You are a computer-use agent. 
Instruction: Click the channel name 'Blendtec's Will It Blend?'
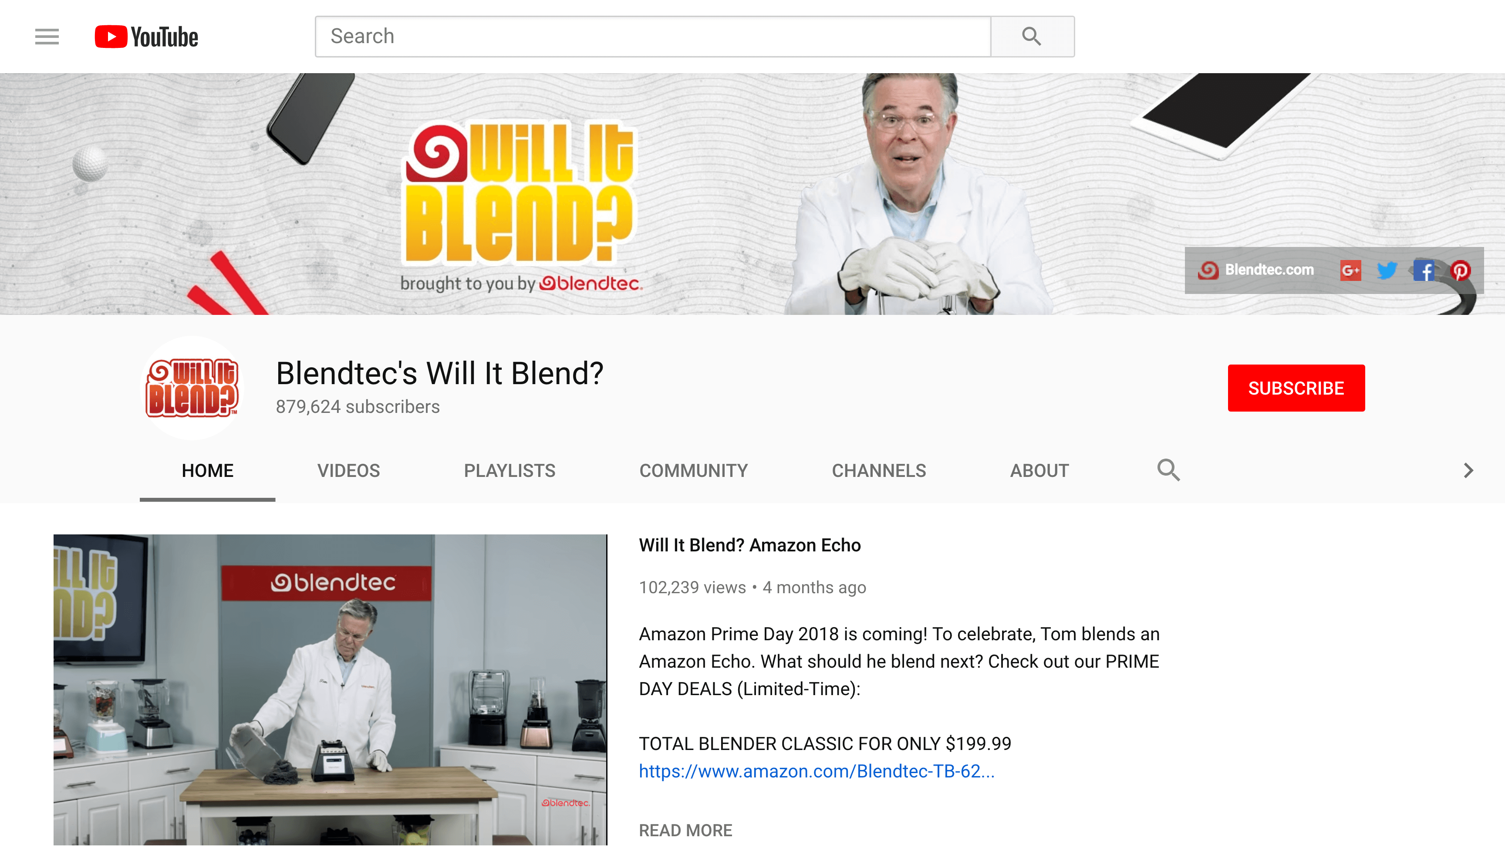pos(439,373)
